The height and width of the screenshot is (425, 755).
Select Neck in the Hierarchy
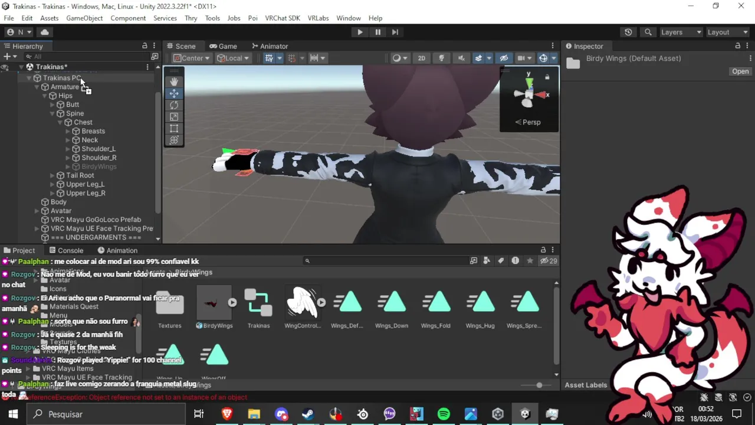90,140
